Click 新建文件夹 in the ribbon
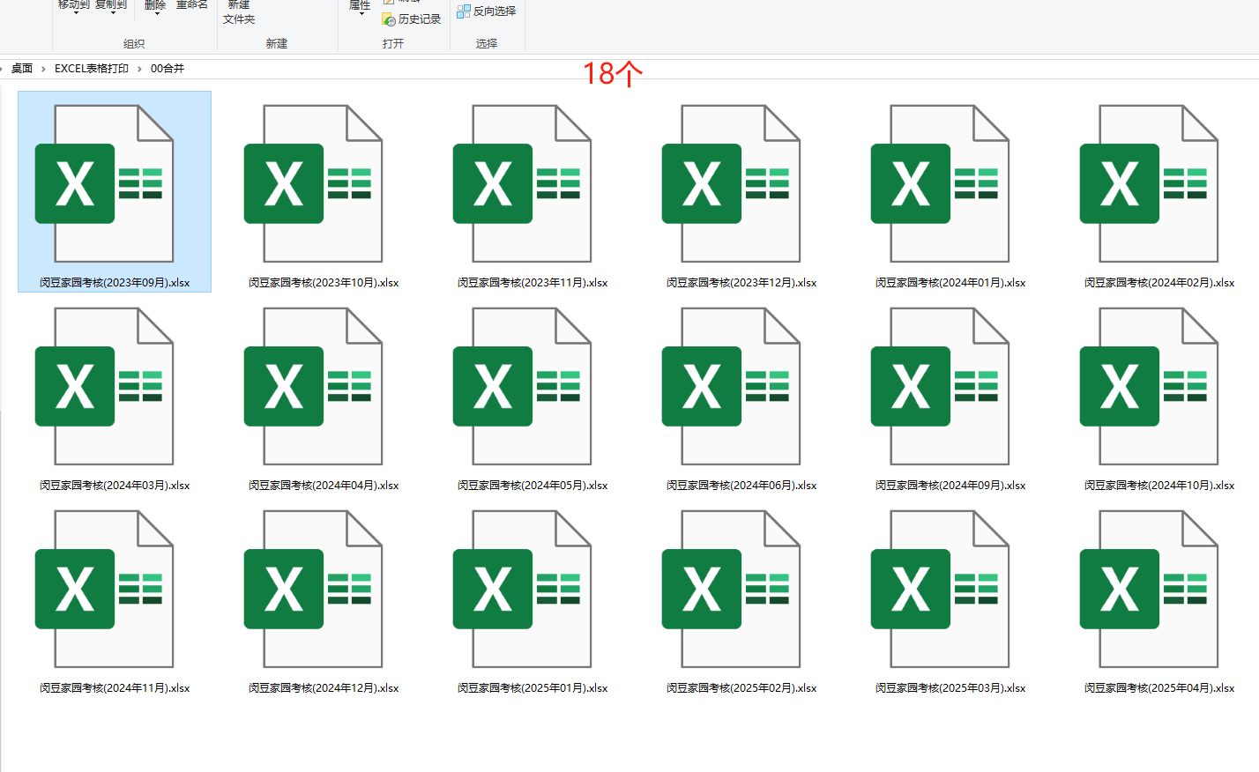1259x772 pixels. click(239, 11)
